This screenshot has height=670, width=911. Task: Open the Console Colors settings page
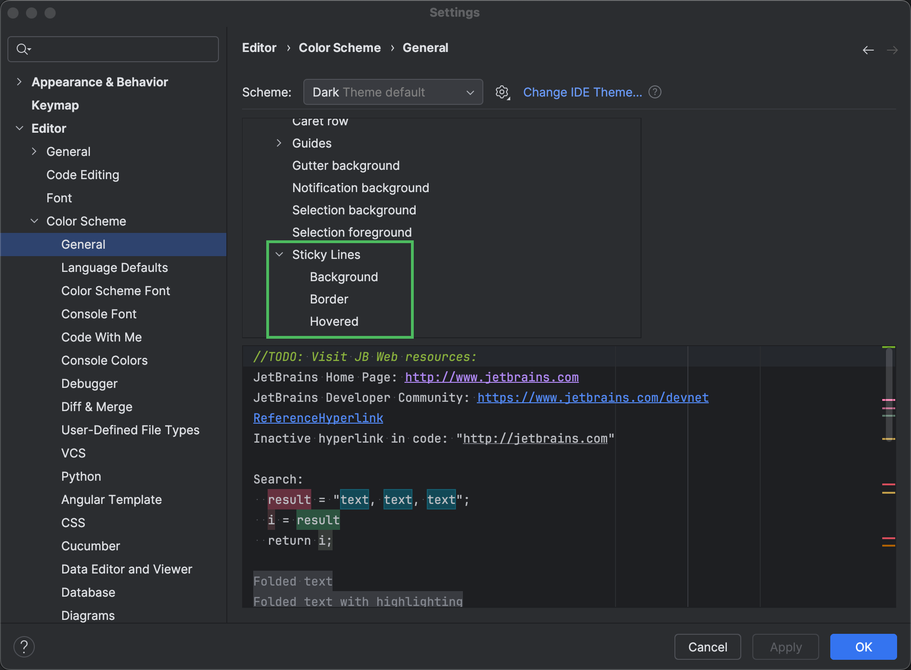coord(104,360)
